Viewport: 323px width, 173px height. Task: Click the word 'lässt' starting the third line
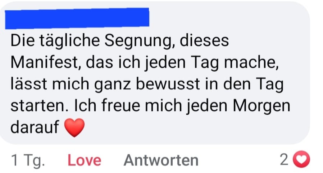point(29,84)
